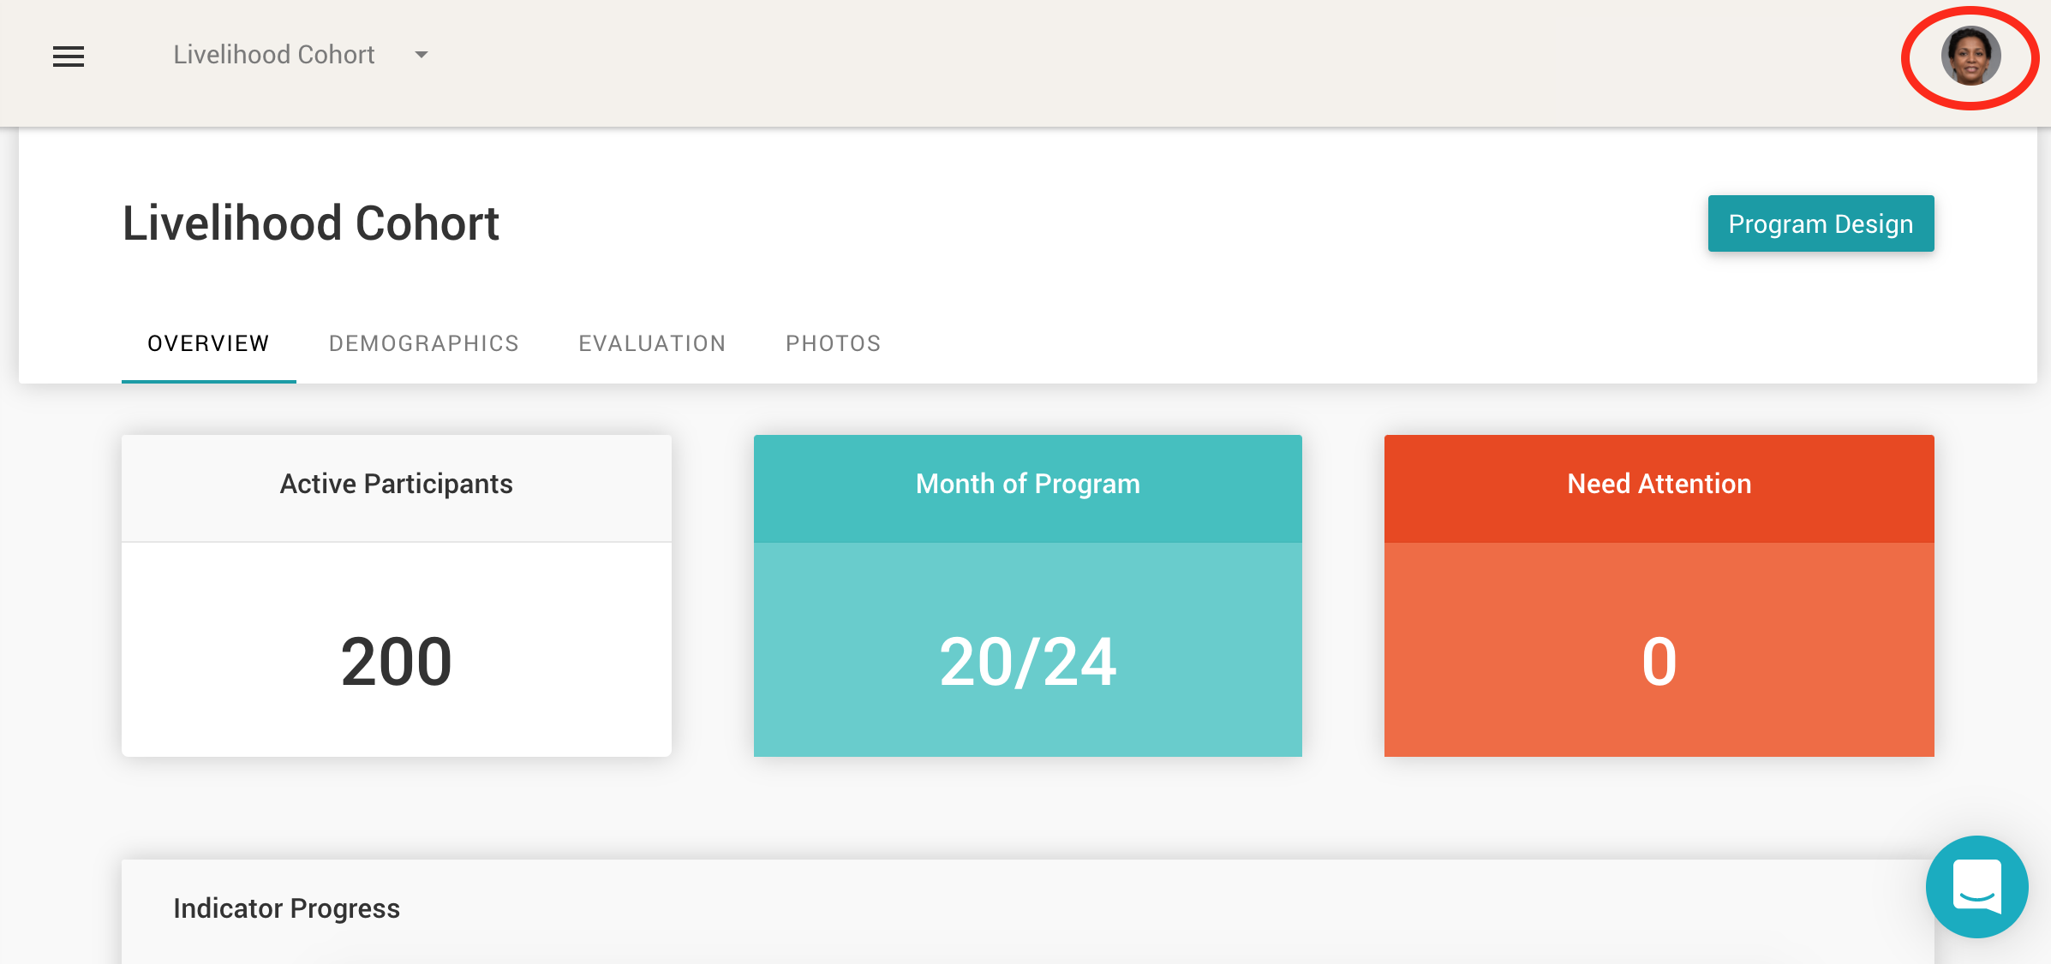Click the empty middle of the top bar
The width and height of the screenshot is (2051, 964).
tap(1114, 57)
